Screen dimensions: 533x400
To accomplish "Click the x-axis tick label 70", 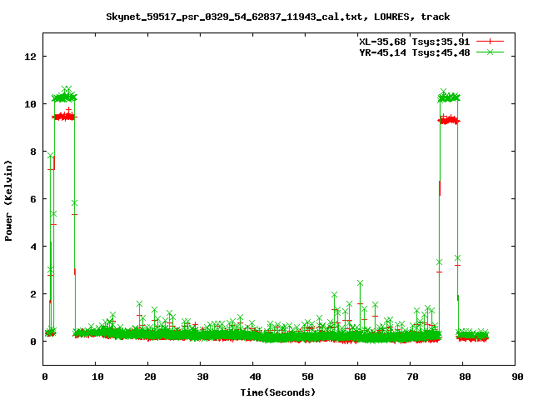I will tap(413, 377).
